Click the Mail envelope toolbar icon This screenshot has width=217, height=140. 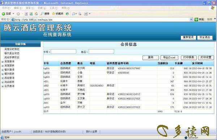(x=74, y=14)
